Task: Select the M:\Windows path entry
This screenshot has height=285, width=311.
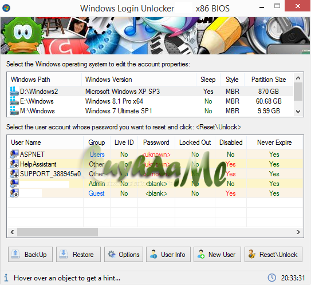Action: tap(37, 111)
